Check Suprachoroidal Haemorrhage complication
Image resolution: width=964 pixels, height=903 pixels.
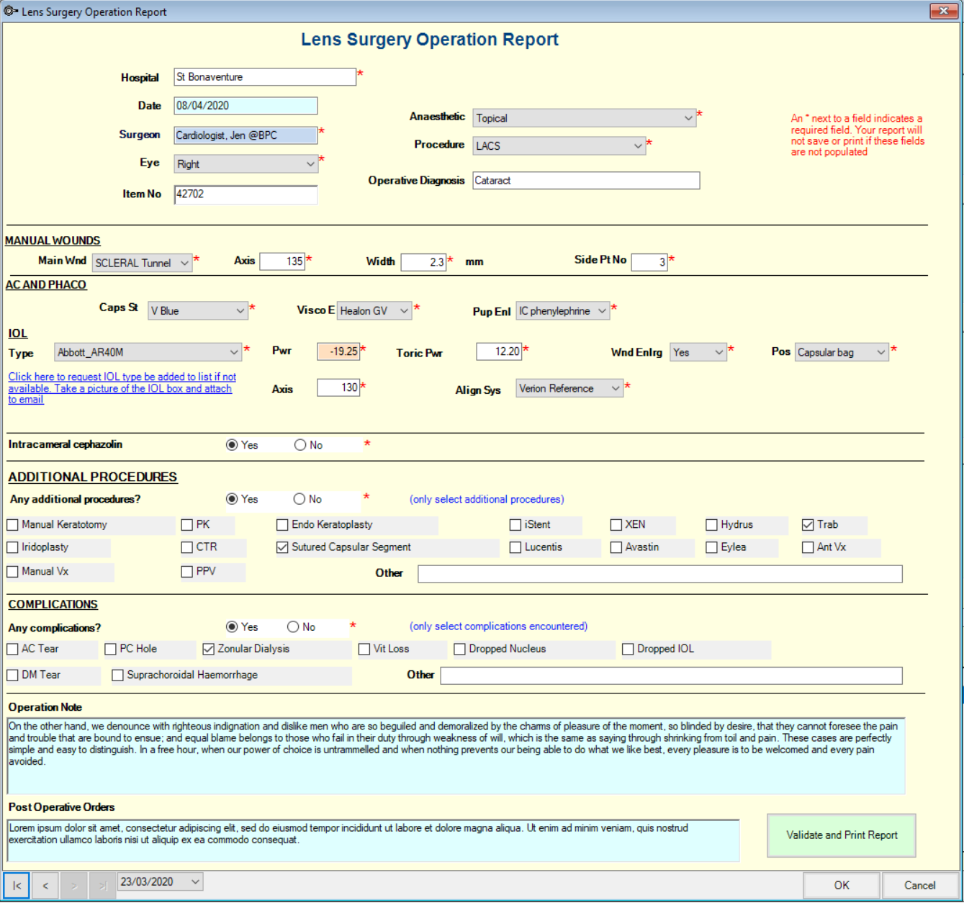click(118, 675)
